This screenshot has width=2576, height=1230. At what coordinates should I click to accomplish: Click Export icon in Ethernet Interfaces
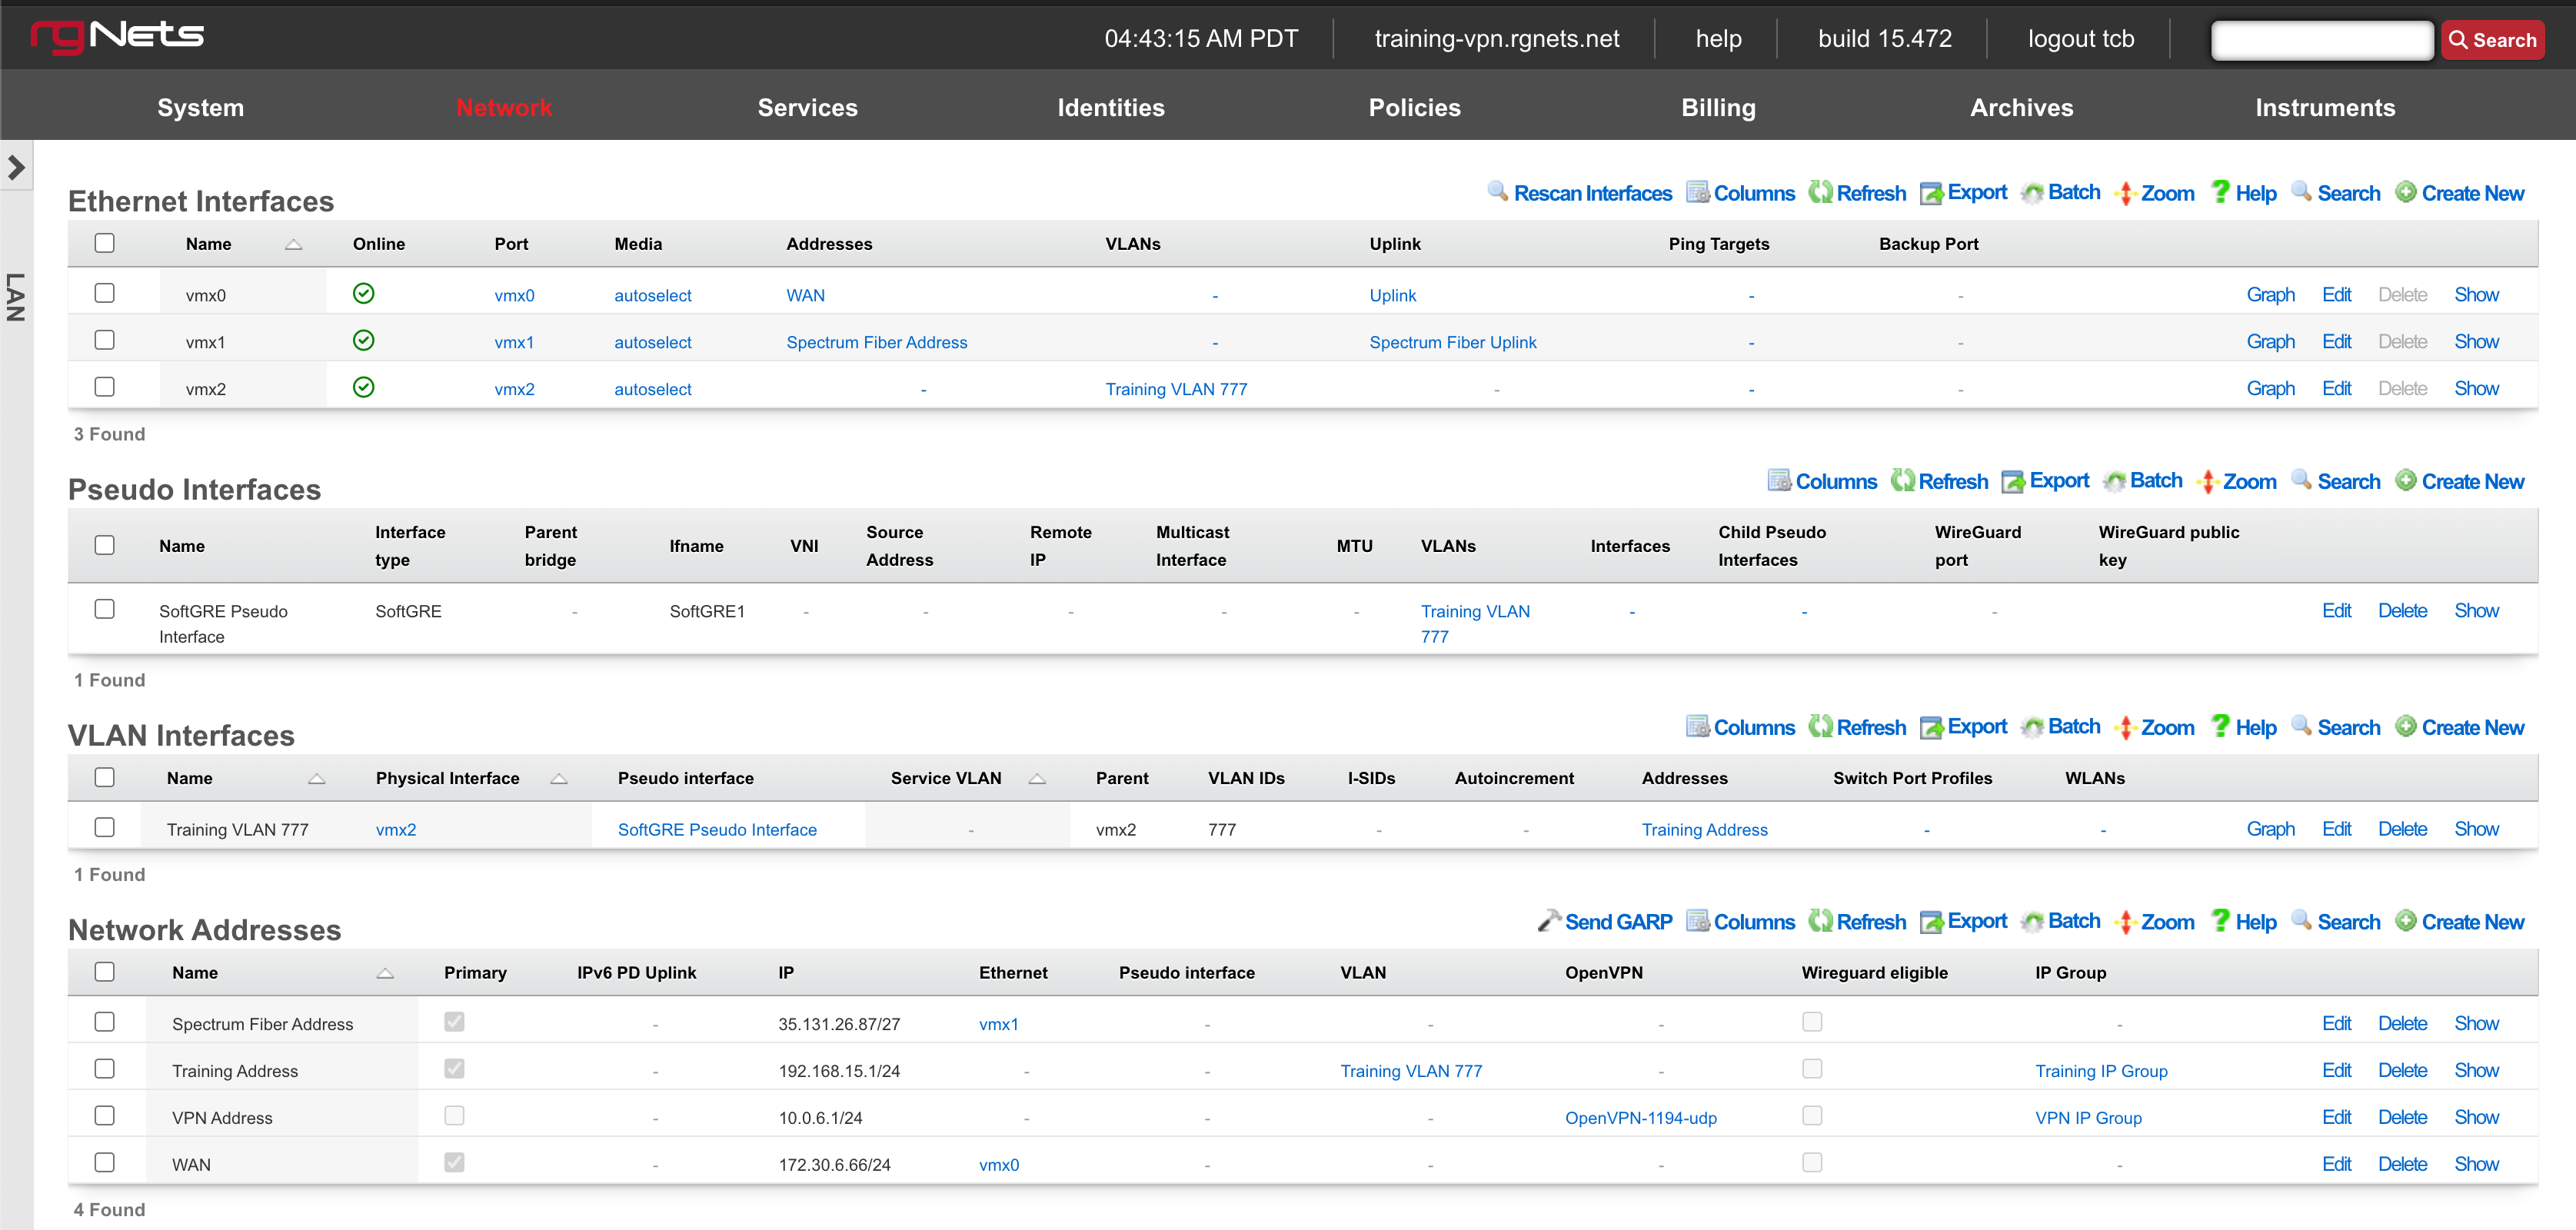tap(1931, 192)
